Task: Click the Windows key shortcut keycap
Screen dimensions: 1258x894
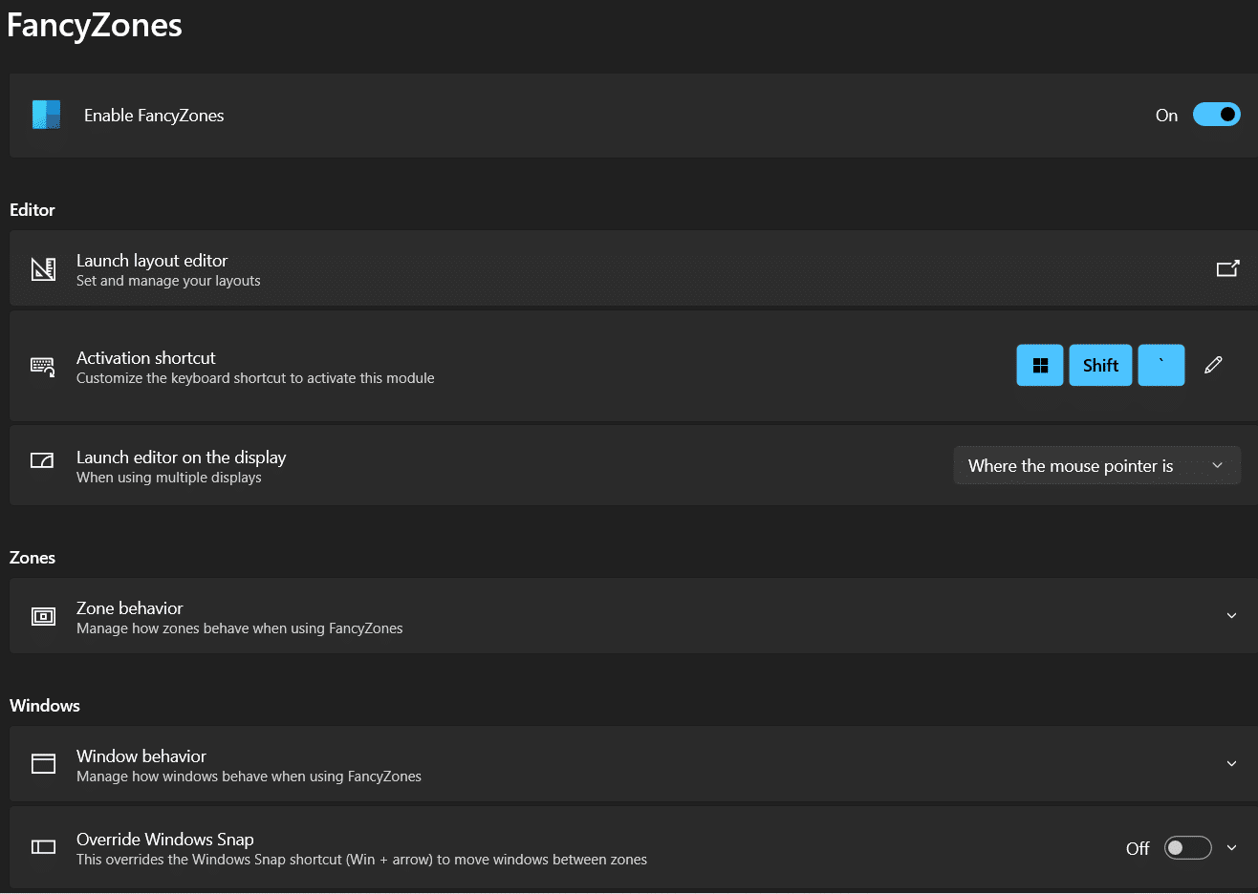Action: pyautogui.click(x=1040, y=365)
